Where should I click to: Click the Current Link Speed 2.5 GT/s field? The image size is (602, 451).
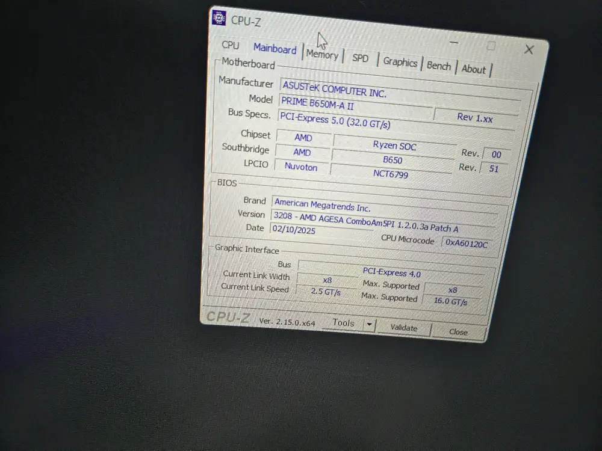click(326, 292)
